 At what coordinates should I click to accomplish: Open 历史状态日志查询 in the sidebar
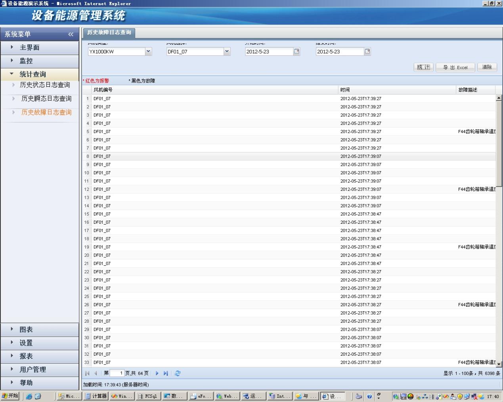[45, 85]
